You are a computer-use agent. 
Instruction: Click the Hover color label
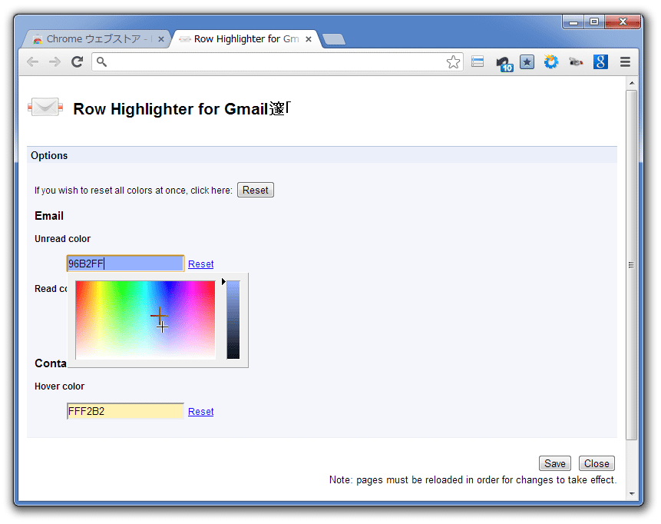pos(59,386)
